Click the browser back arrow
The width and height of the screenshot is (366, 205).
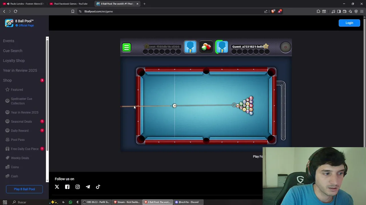(4, 11)
